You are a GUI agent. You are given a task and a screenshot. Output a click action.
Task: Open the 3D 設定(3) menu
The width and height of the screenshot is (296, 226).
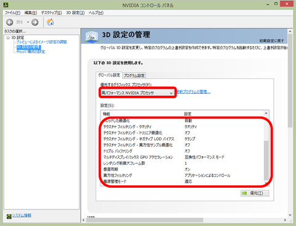(x=75, y=13)
